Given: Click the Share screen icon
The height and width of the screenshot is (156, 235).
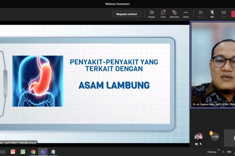Looking at the screenshot, I should (x=224, y=14).
